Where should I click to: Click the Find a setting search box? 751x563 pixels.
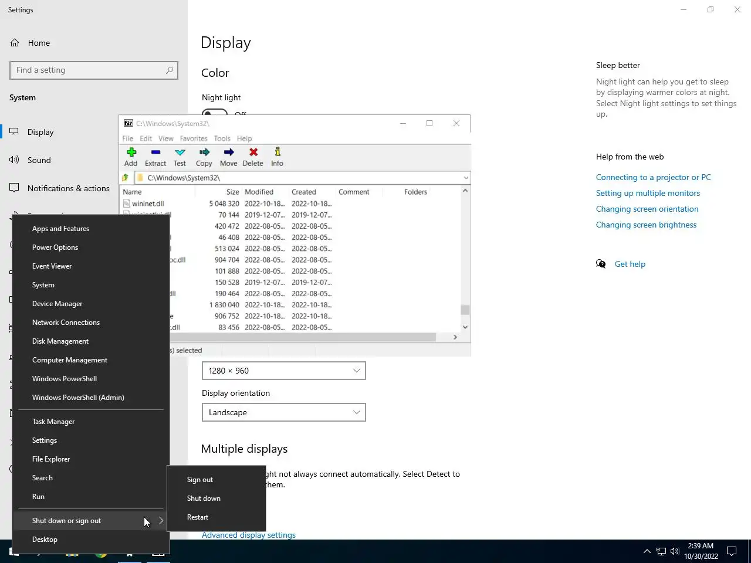[94, 70]
